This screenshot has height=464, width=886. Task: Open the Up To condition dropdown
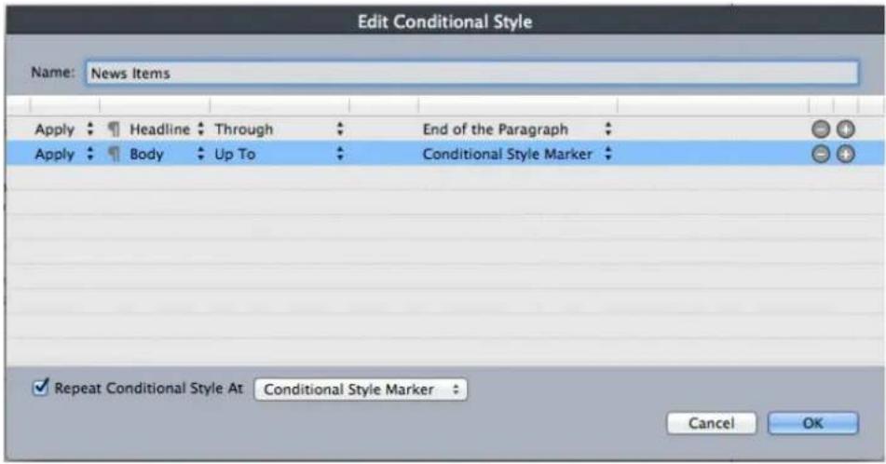coord(279,154)
